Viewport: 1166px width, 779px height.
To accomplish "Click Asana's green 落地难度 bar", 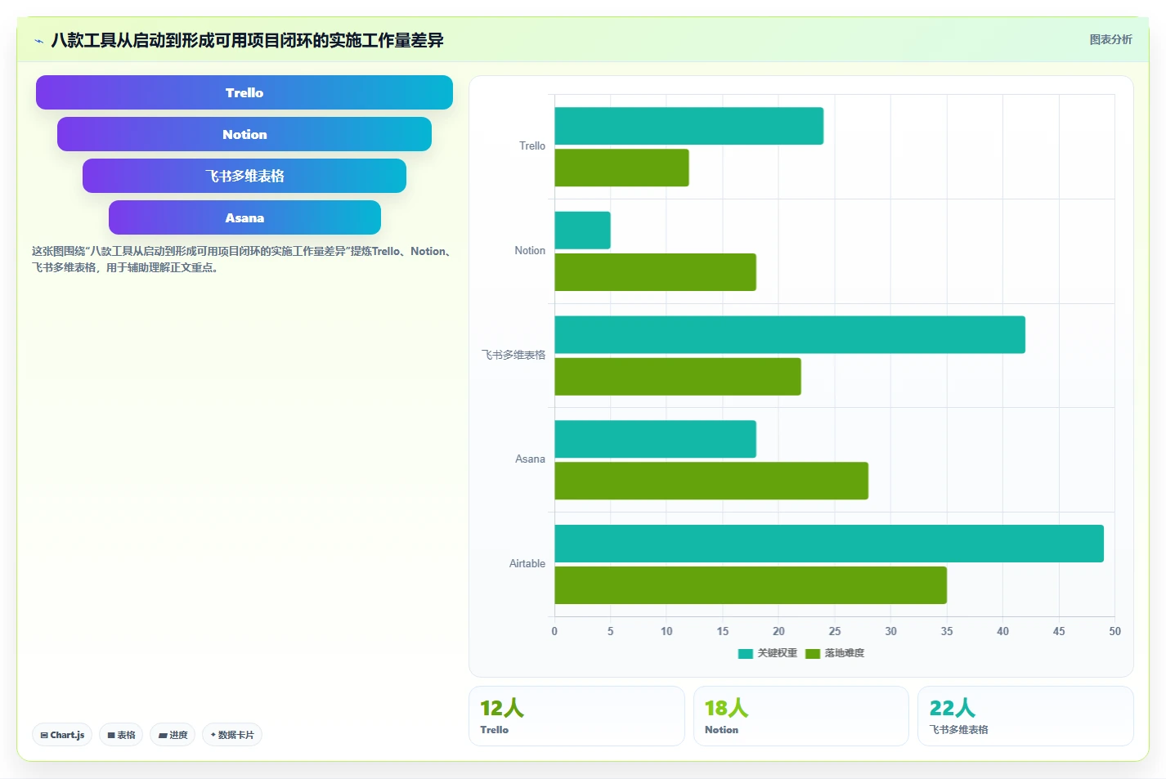I will coord(711,481).
